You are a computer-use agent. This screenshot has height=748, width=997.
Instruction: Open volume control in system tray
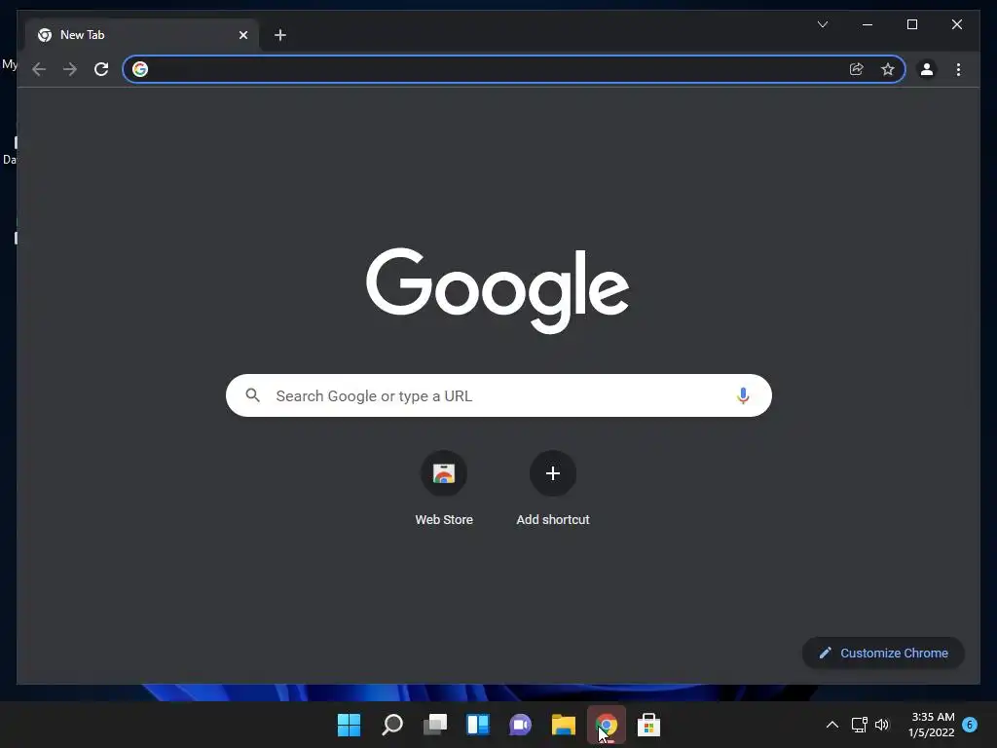pos(882,725)
